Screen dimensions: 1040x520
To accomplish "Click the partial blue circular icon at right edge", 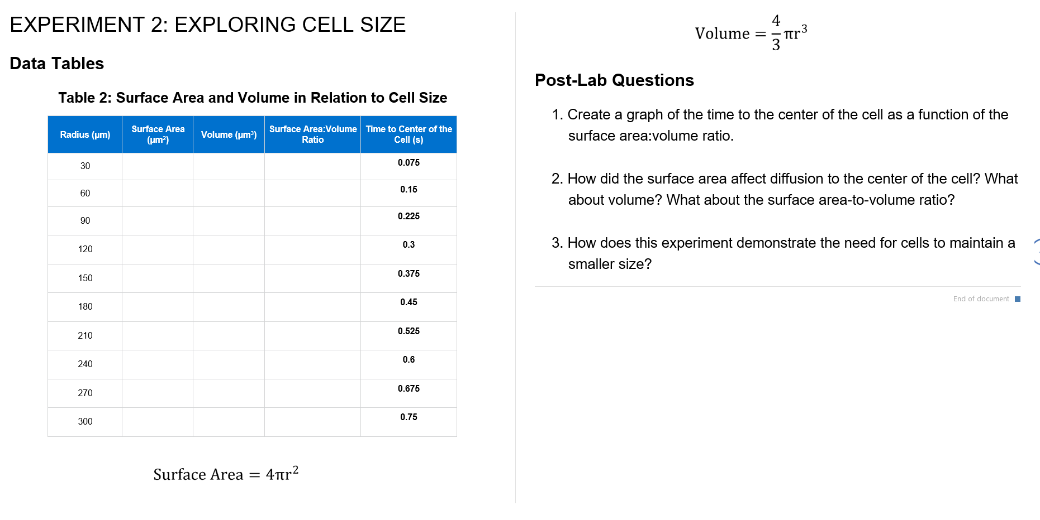I will [1037, 252].
